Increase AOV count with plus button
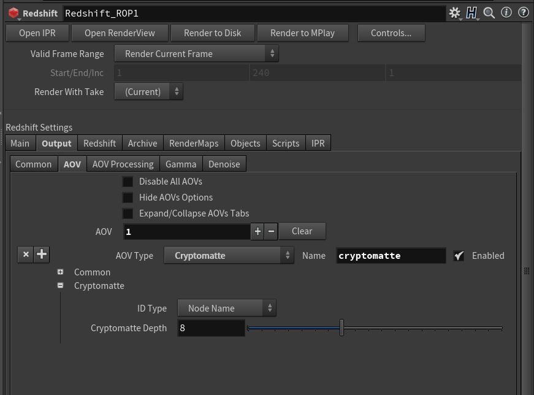 (x=257, y=231)
